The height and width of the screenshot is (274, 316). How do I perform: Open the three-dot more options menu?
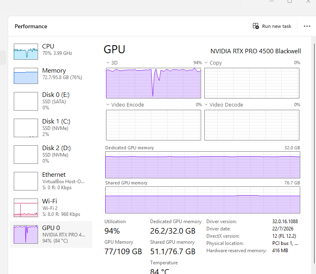click(x=307, y=26)
